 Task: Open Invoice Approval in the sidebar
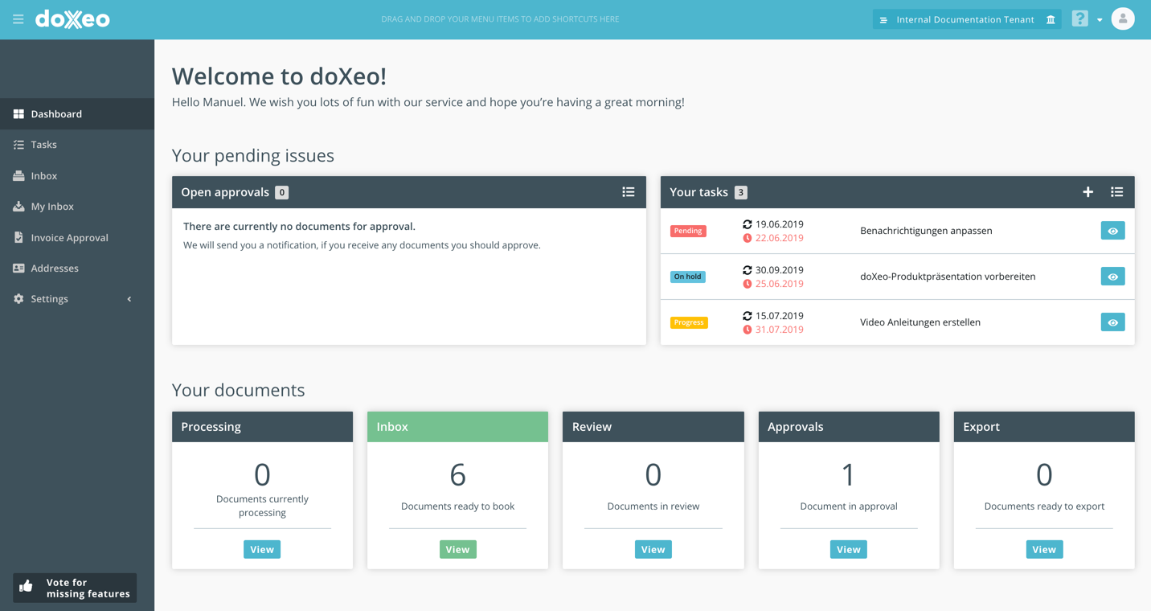[77, 238]
